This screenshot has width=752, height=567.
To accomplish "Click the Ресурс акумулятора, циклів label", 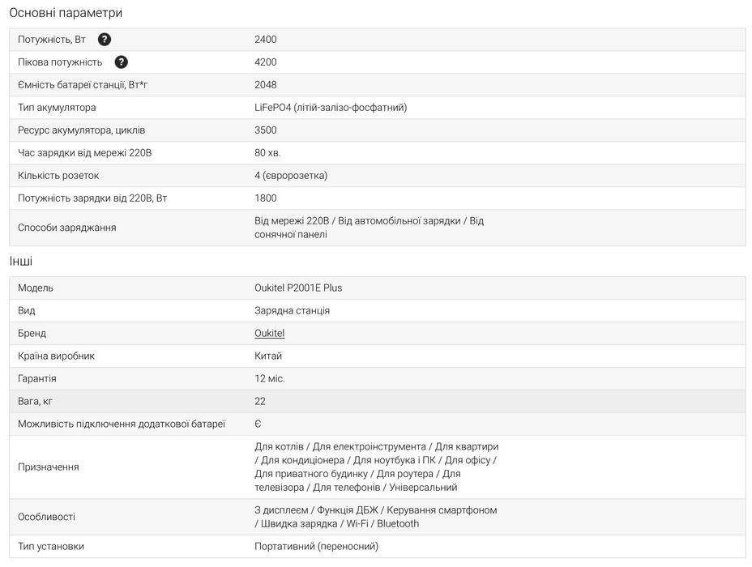I will coord(81,130).
